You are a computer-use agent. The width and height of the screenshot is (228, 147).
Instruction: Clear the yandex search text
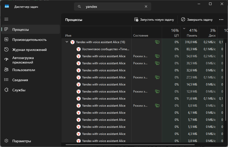pyautogui.click(x=146, y=7)
